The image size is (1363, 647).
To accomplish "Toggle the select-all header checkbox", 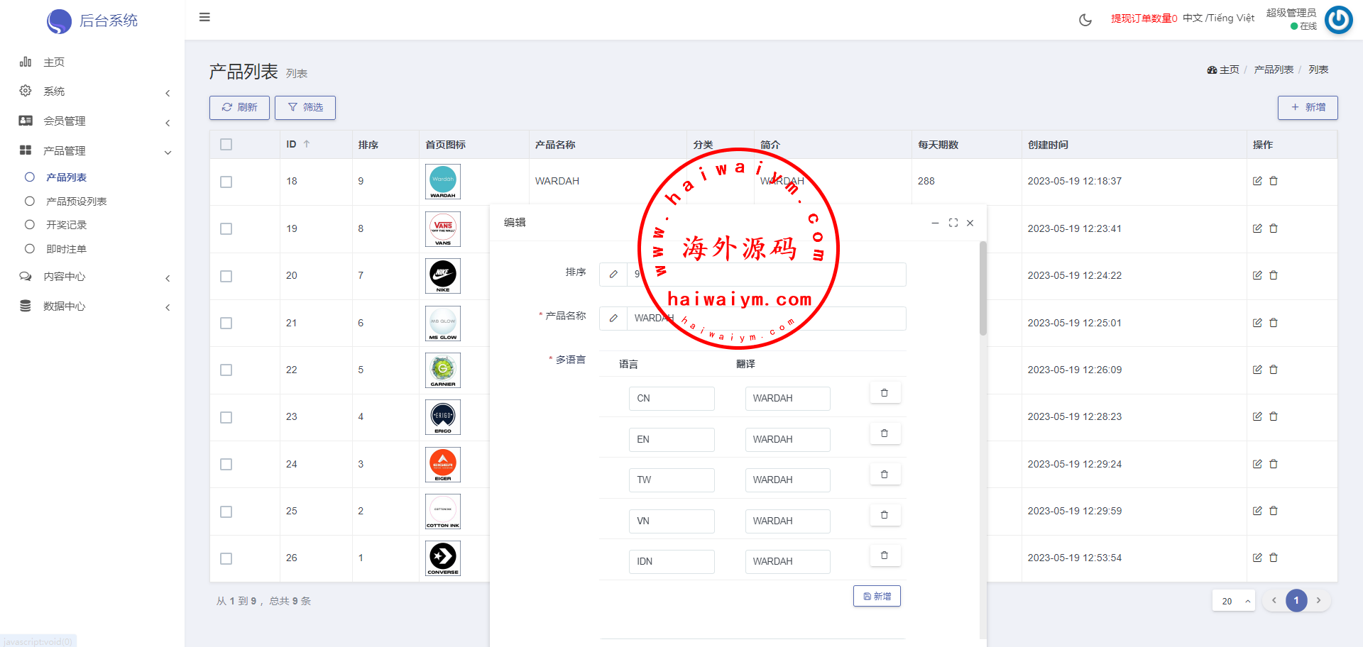I will [x=226, y=145].
